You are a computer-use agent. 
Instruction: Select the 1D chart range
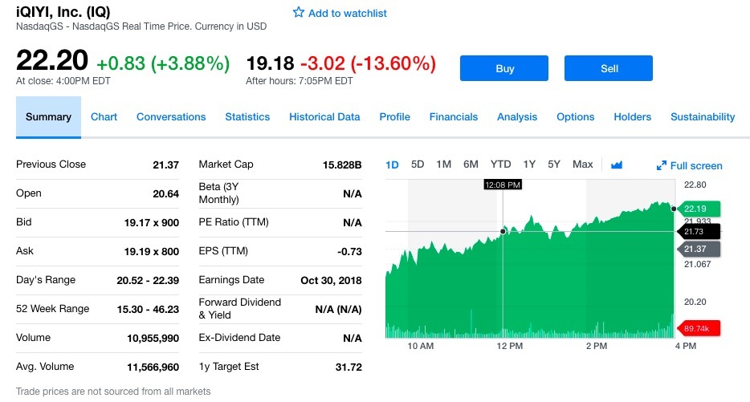pos(392,165)
